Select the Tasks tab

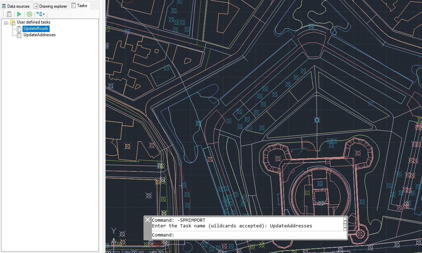pyautogui.click(x=79, y=6)
